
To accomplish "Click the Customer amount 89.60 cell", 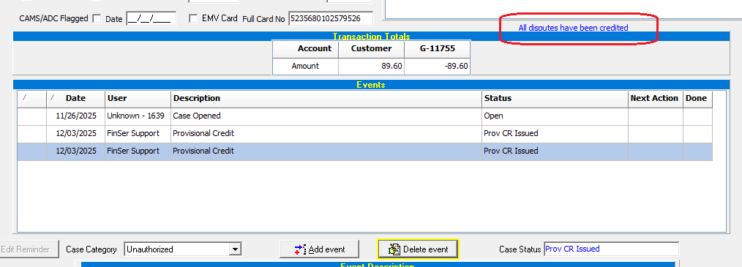I will (372, 67).
